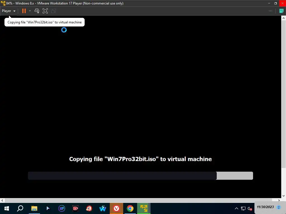Click the horizontal scrollbar left arrow

coord(2,200)
